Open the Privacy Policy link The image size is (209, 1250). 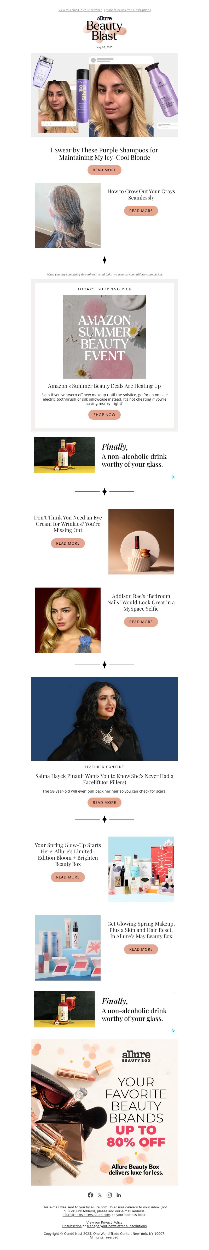pyautogui.click(x=112, y=1222)
